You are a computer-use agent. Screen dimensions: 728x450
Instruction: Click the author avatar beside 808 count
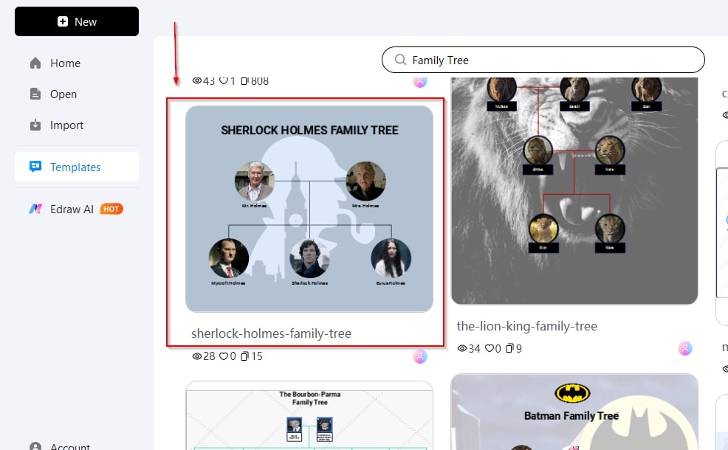pyautogui.click(x=420, y=82)
